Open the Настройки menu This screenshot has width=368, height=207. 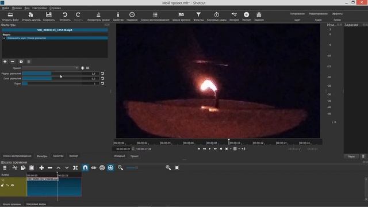[x=40, y=8]
